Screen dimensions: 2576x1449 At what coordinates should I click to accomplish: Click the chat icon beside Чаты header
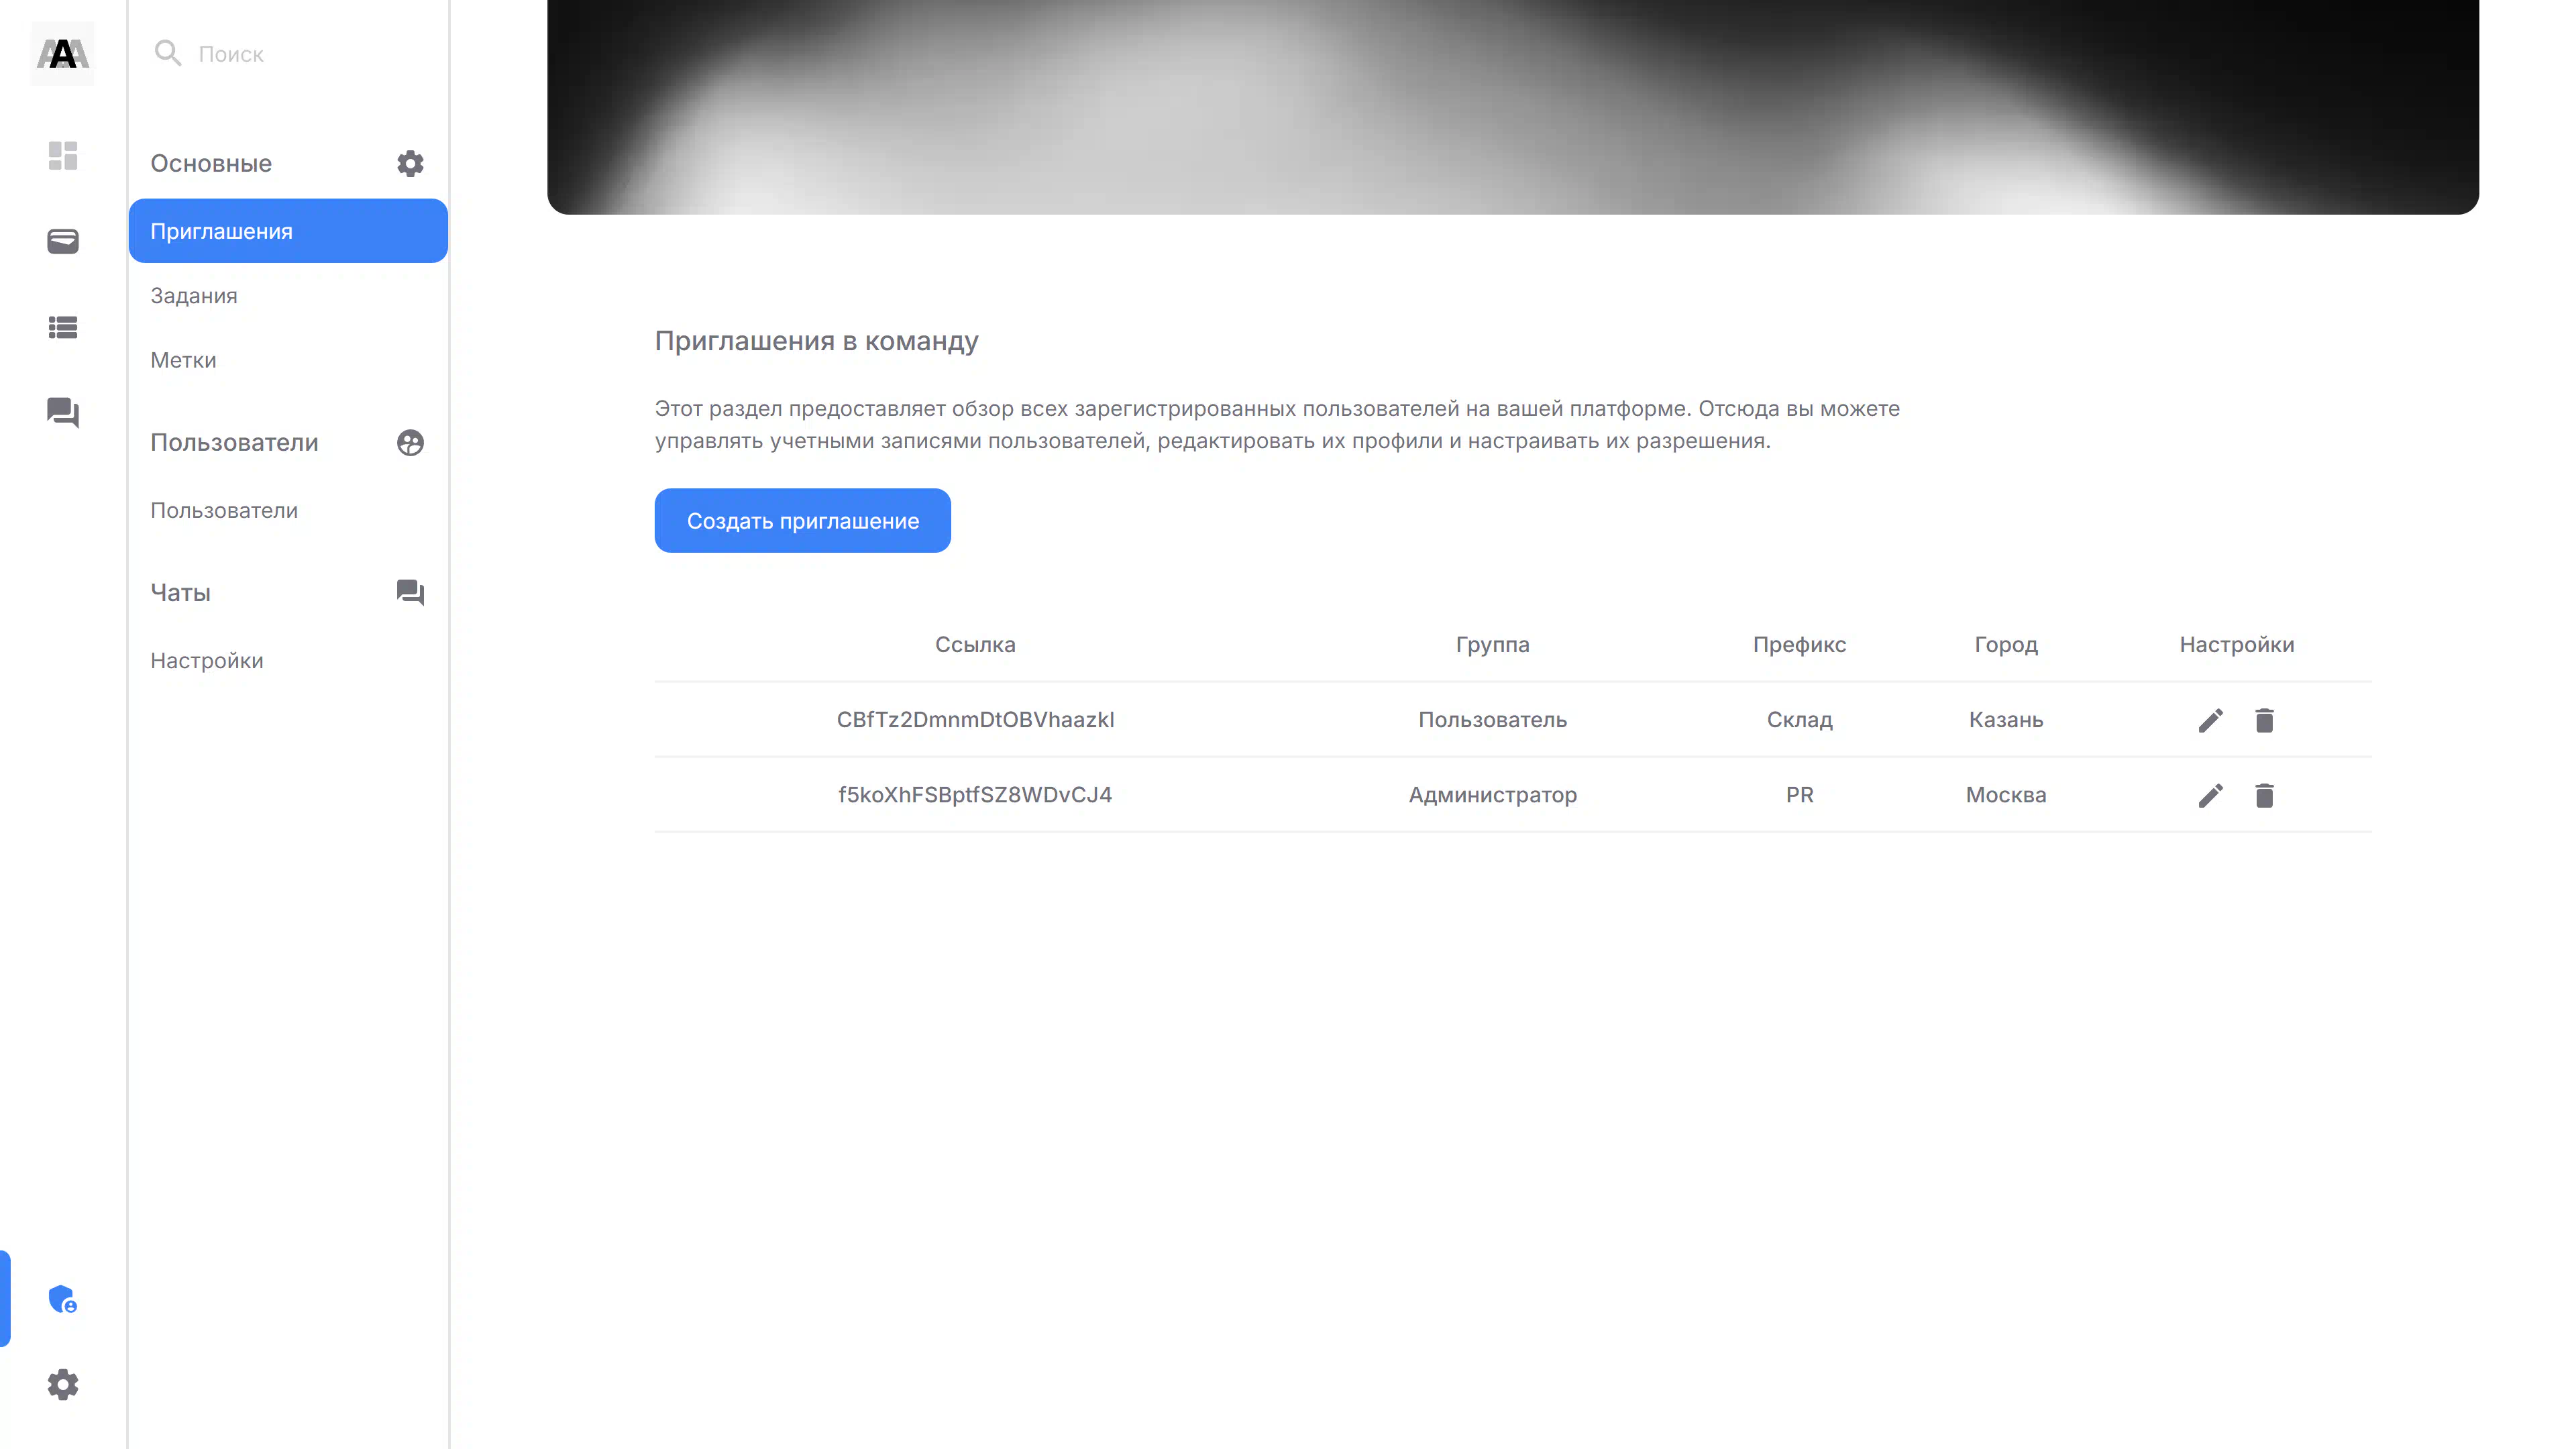click(x=410, y=592)
